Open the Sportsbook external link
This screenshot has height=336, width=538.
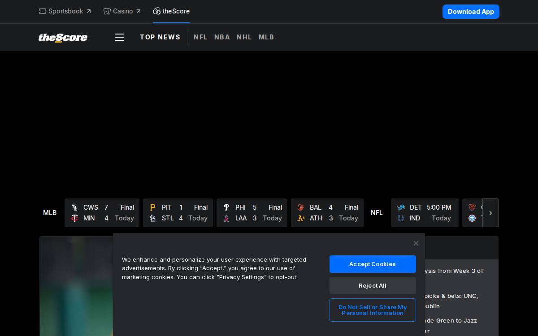pyautogui.click(x=65, y=11)
